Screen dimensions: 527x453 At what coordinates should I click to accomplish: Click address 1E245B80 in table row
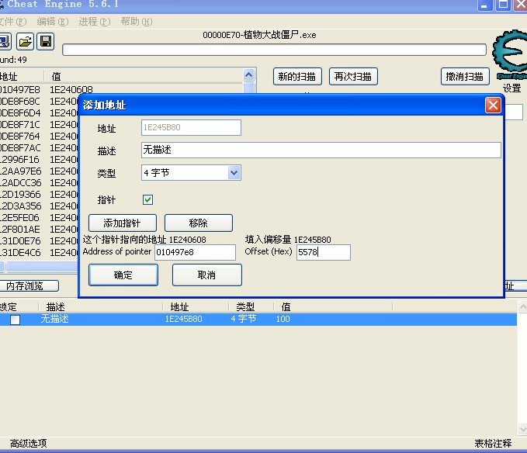tap(183, 319)
